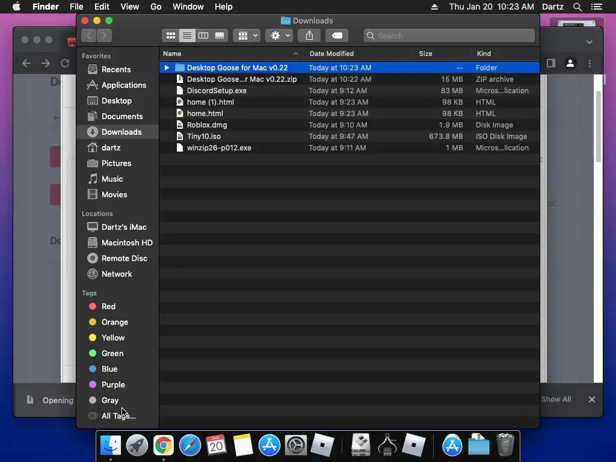This screenshot has height=462, width=616.
Task: Open Downloads in sidebar
Action: 118,132
